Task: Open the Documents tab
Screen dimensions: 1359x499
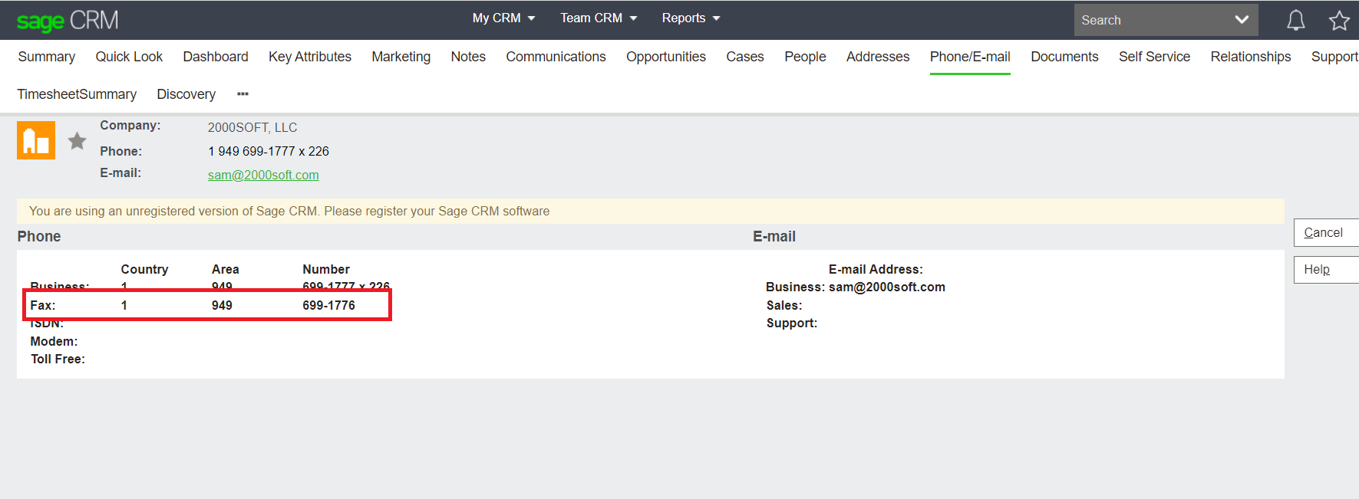Action: tap(1064, 57)
